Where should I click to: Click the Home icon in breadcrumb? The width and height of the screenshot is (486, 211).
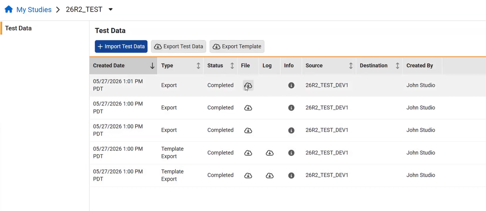coord(9,9)
